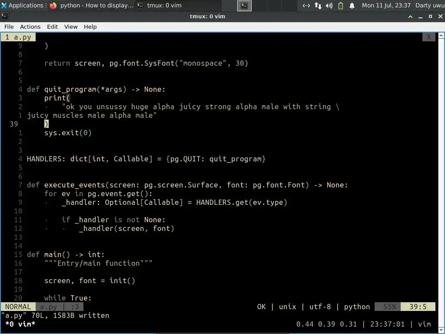Click the 'def main() -> int:' line
Viewport: 445px width, 334px height.
click(x=66, y=254)
